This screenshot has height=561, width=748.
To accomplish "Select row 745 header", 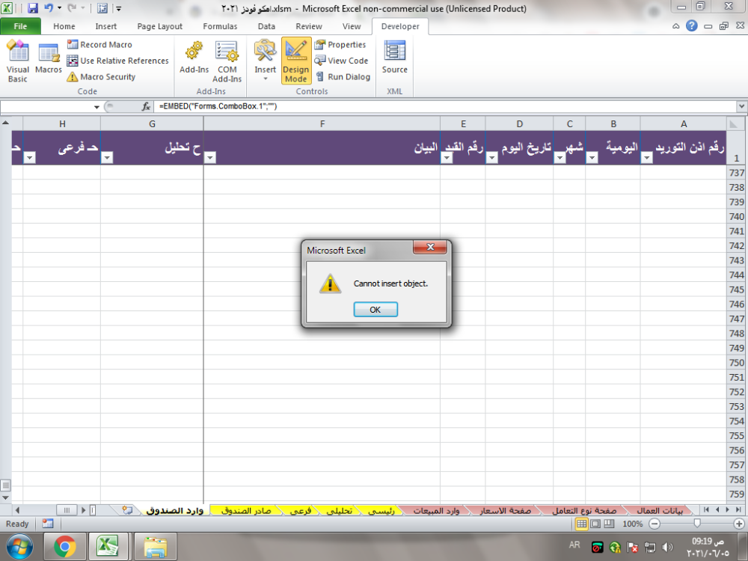I will [737, 289].
